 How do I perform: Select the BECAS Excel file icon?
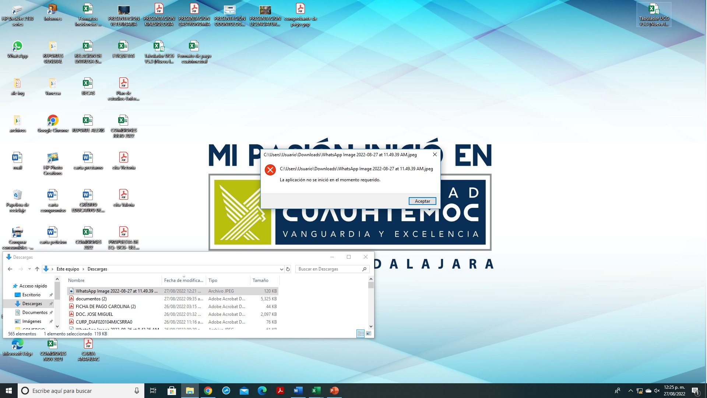pos(88,87)
